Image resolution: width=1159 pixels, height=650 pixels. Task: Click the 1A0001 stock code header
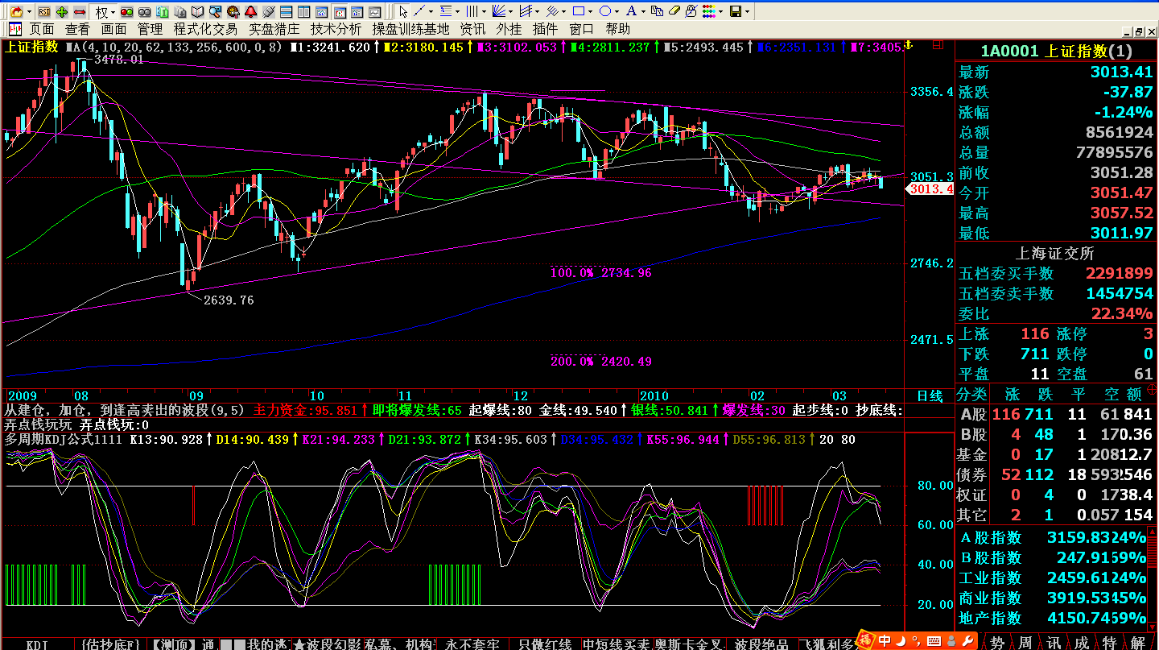tap(1009, 52)
